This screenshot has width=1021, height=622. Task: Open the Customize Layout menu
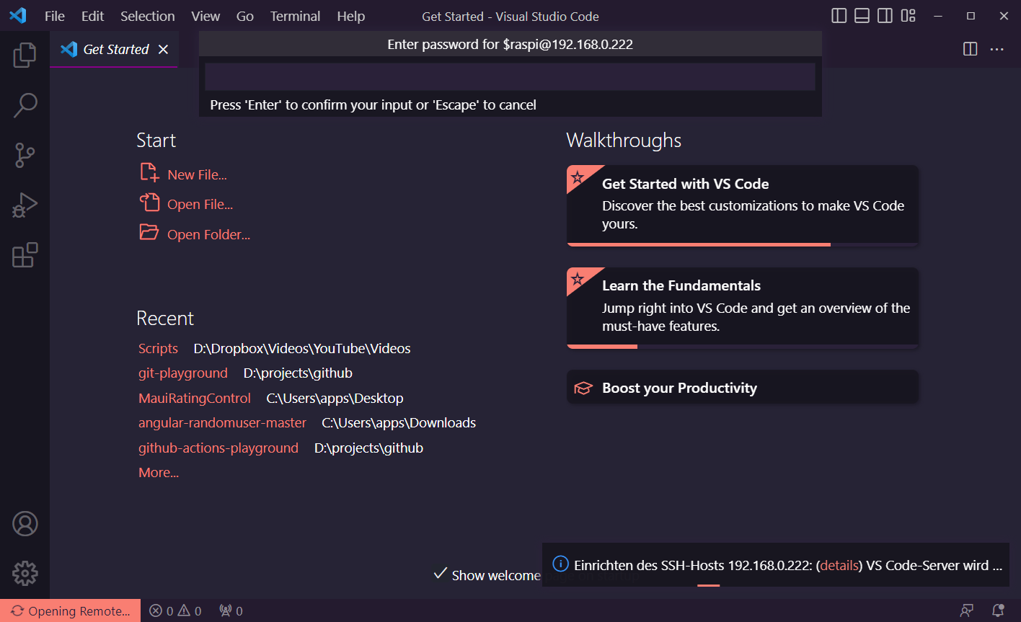[908, 16]
